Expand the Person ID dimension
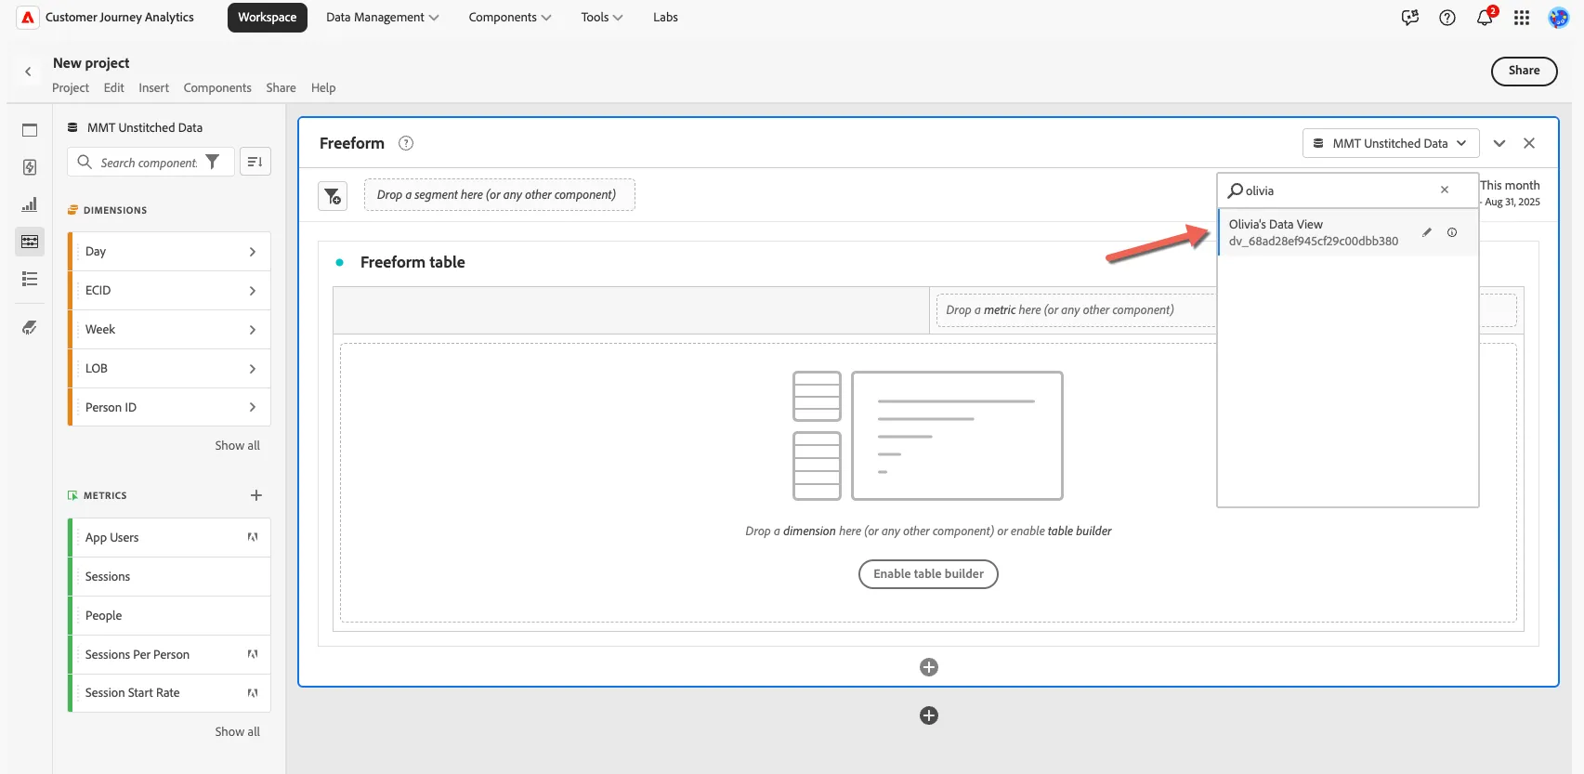The width and height of the screenshot is (1584, 774). [253, 408]
